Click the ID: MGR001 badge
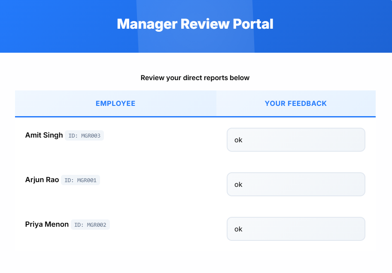This screenshot has width=392, height=273. (80, 180)
